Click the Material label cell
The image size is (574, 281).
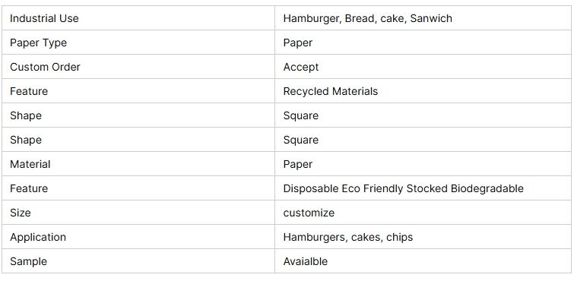click(x=138, y=163)
